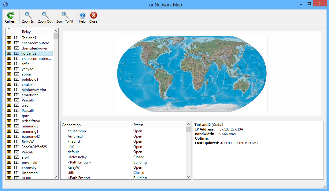This screenshot has height=191, width=329.
Task: Select the TorLand2 relay row
Action: coord(29,53)
